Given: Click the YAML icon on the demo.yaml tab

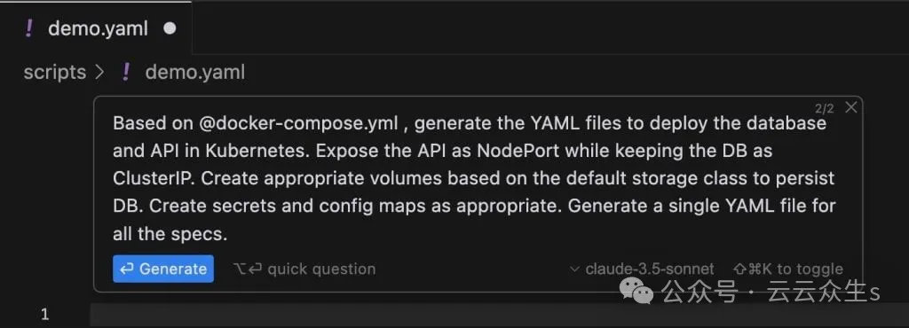Looking at the screenshot, I should tap(29, 28).
